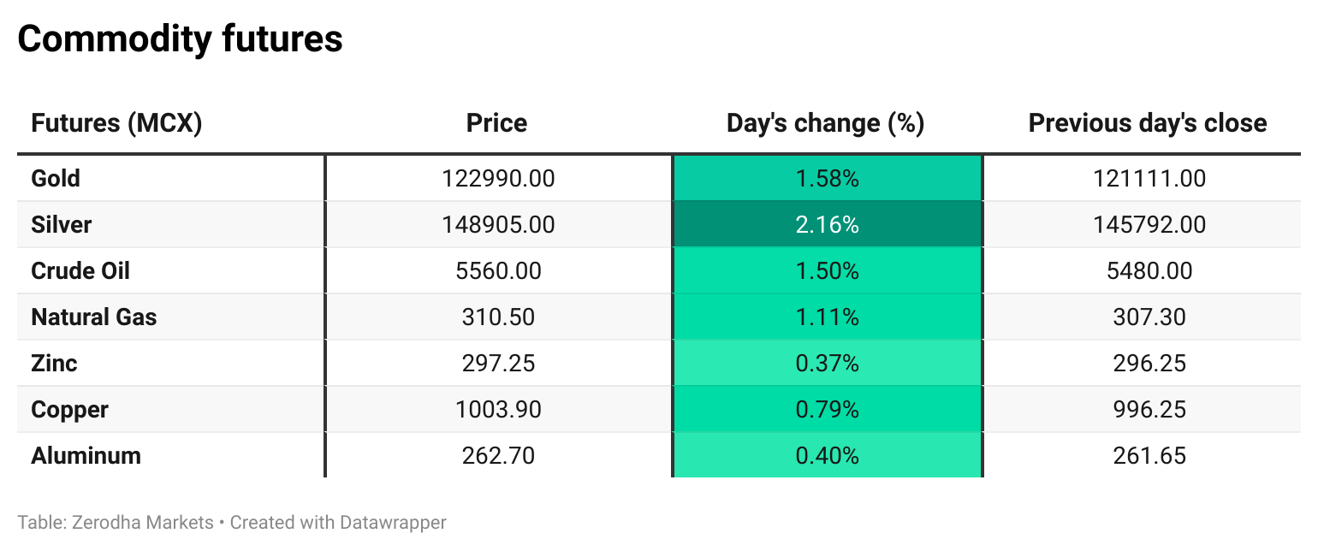Click Silver's 2.16% dark green cell
Screen dimensions: 1318x551
[827, 225]
